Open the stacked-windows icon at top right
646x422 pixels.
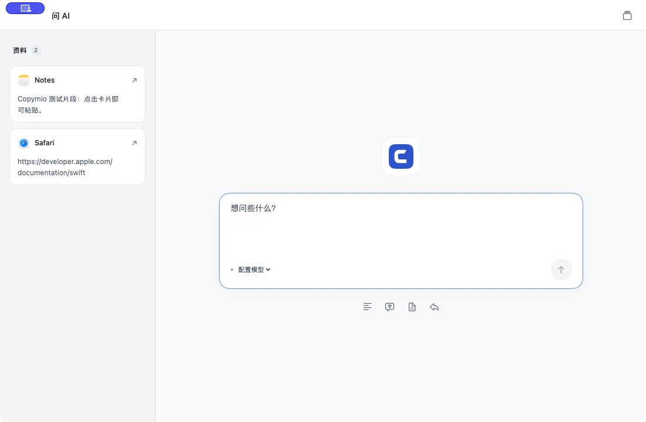click(x=627, y=16)
